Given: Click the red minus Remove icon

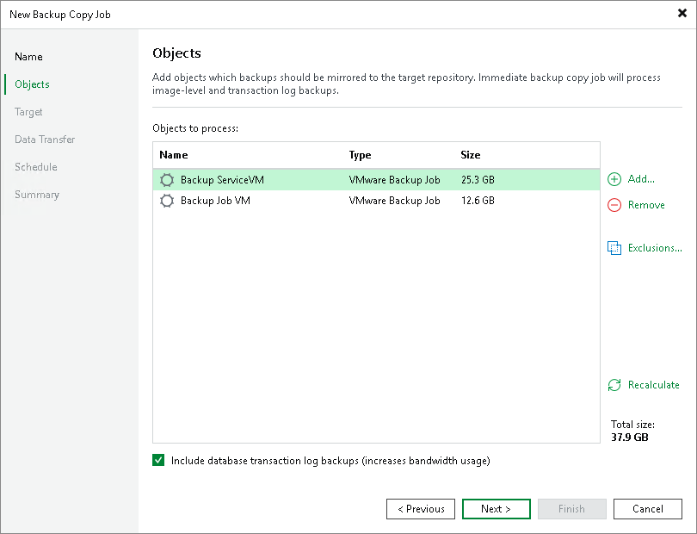Looking at the screenshot, I should pos(614,205).
